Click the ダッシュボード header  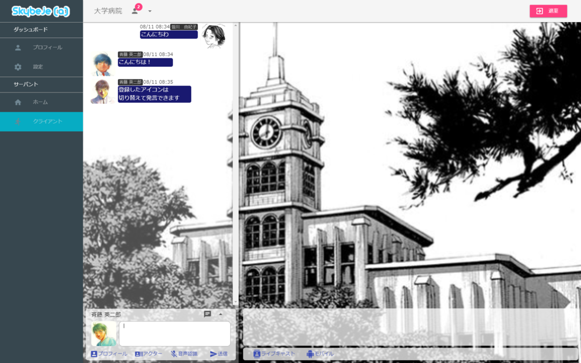pyautogui.click(x=31, y=29)
